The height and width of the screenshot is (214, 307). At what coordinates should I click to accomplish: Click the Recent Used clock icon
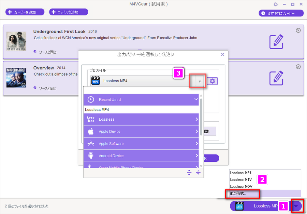coord(91,99)
